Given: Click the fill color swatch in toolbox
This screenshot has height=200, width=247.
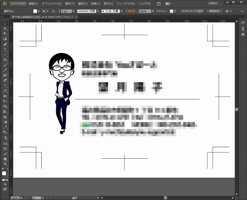Looking at the screenshot, I should coord(4,173).
